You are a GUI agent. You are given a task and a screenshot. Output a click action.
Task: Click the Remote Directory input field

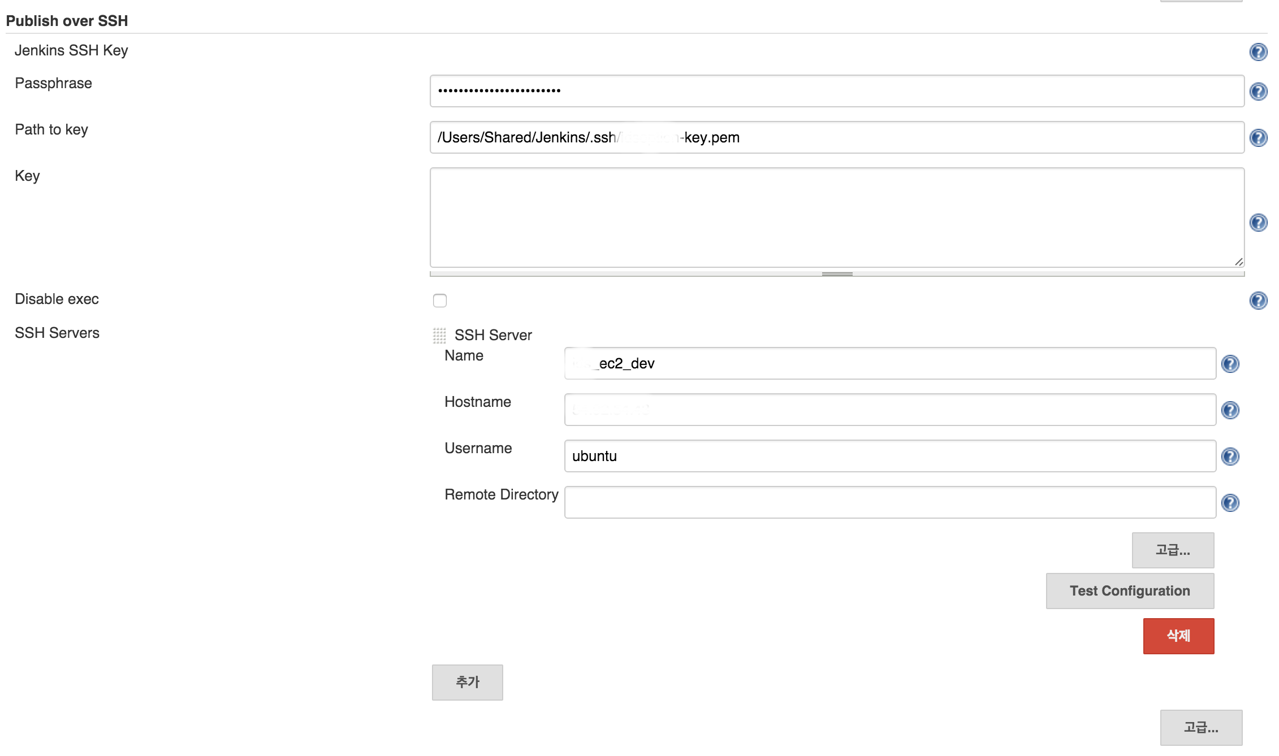(890, 502)
